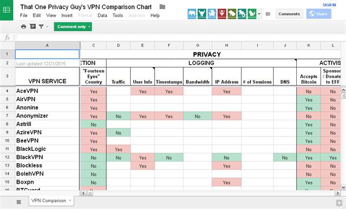This screenshot has width=346, height=209.
Task: Open the Data menu
Action: pos(102,16)
